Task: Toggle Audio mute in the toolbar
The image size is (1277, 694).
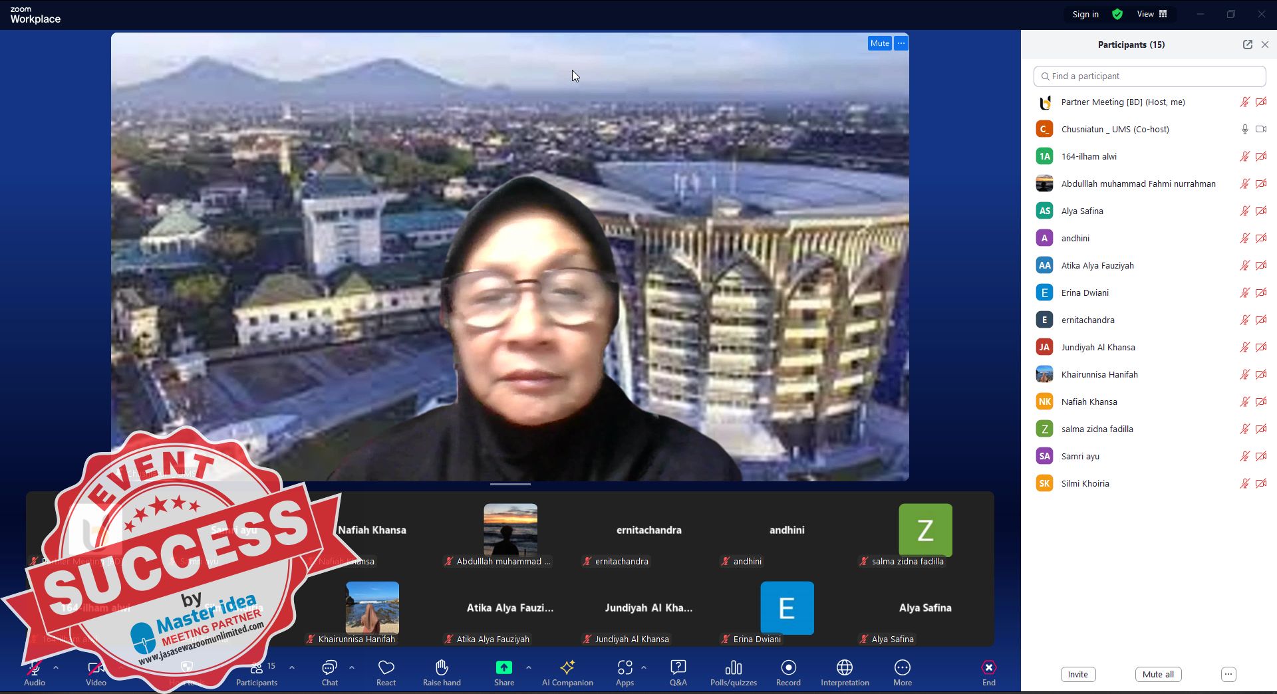Action: click(x=35, y=668)
